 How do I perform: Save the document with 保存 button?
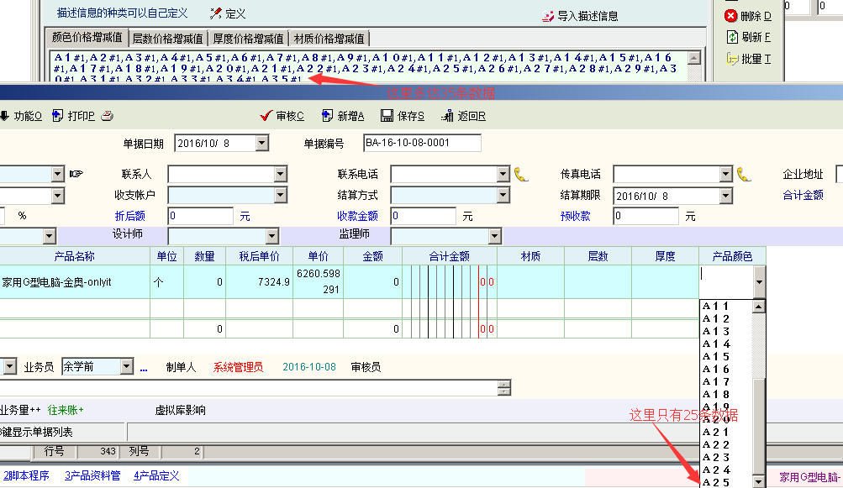[x=403, y=116]
